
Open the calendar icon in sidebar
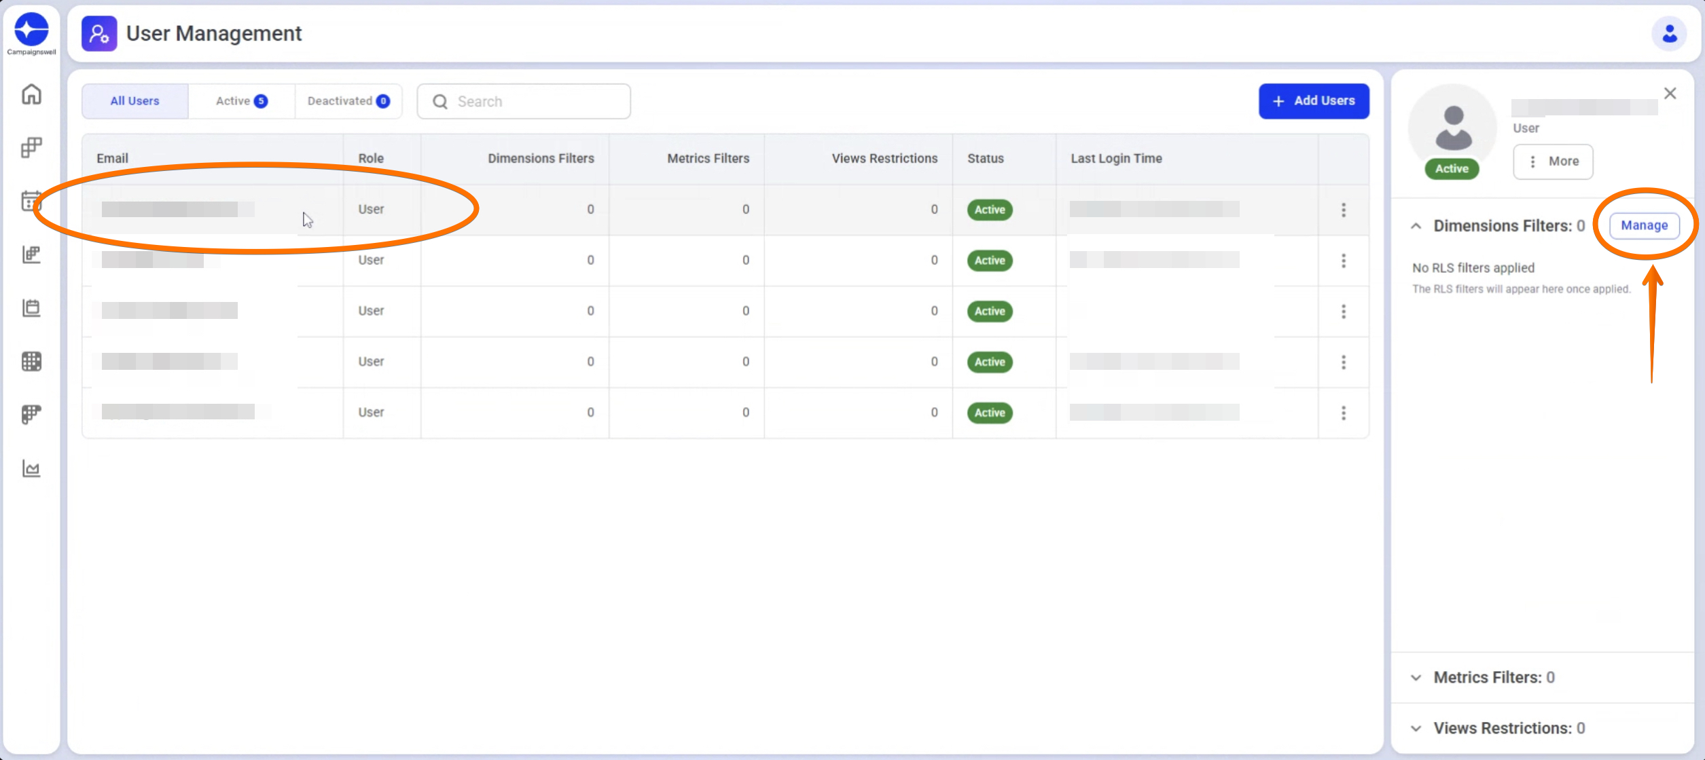31,201
